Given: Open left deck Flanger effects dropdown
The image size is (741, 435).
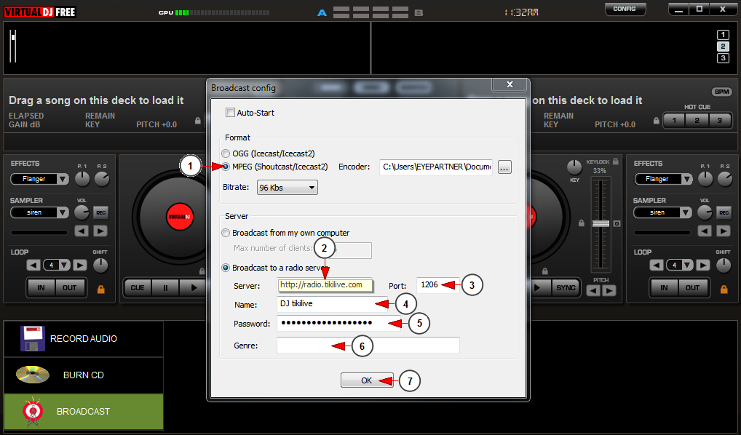Looking at the screenshot, I should tap(40, 179).
